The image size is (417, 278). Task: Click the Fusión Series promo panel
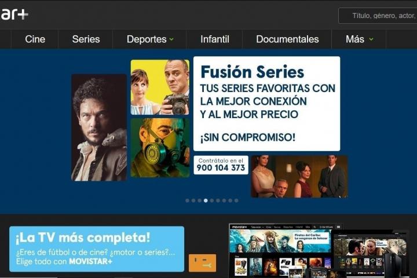pyautogui.click(x=267, y=104)
